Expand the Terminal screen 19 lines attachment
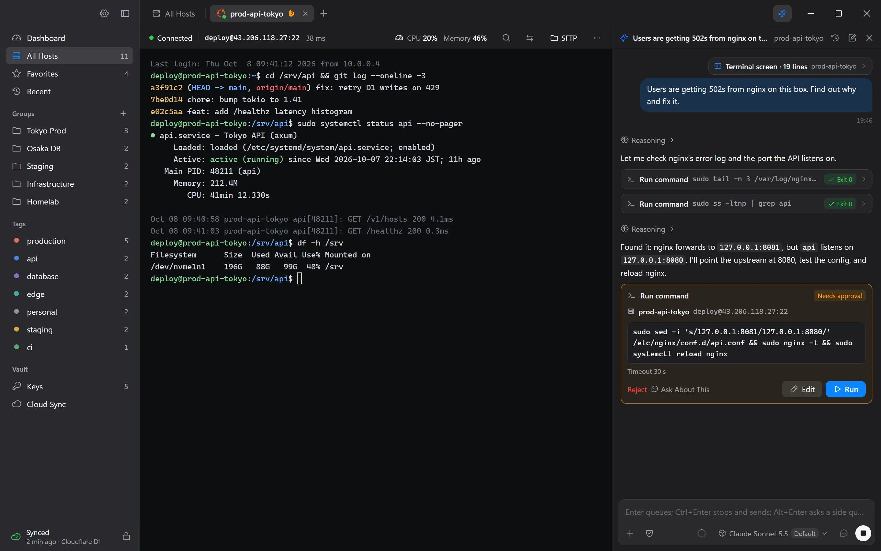The image size is (881, 551). coord(790,66)
